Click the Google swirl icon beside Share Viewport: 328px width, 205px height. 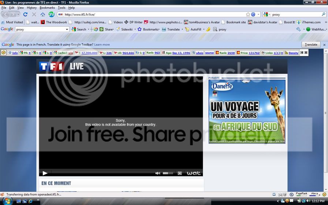tap(96, 29)
